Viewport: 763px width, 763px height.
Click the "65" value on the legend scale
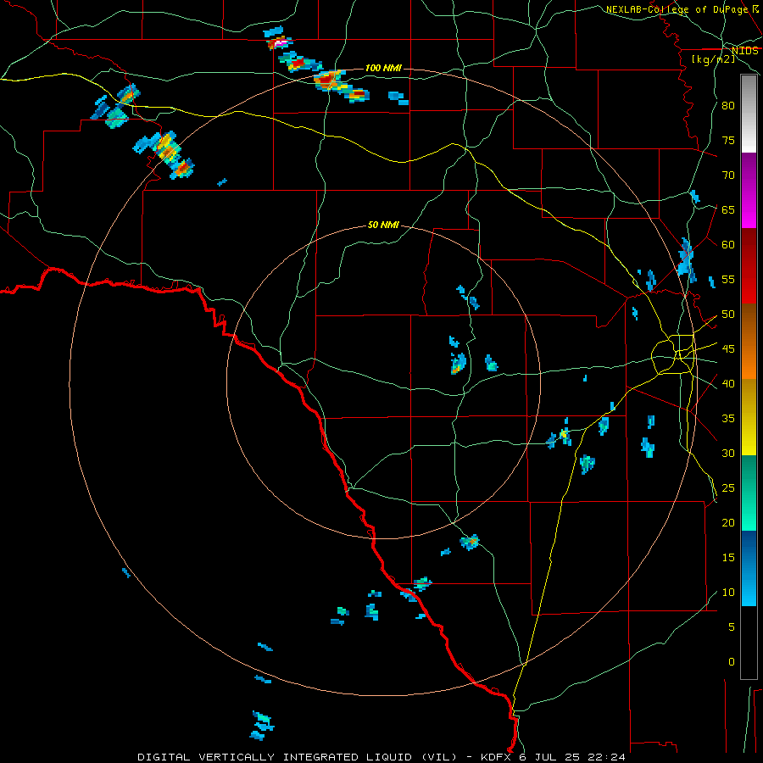[728, 209]
